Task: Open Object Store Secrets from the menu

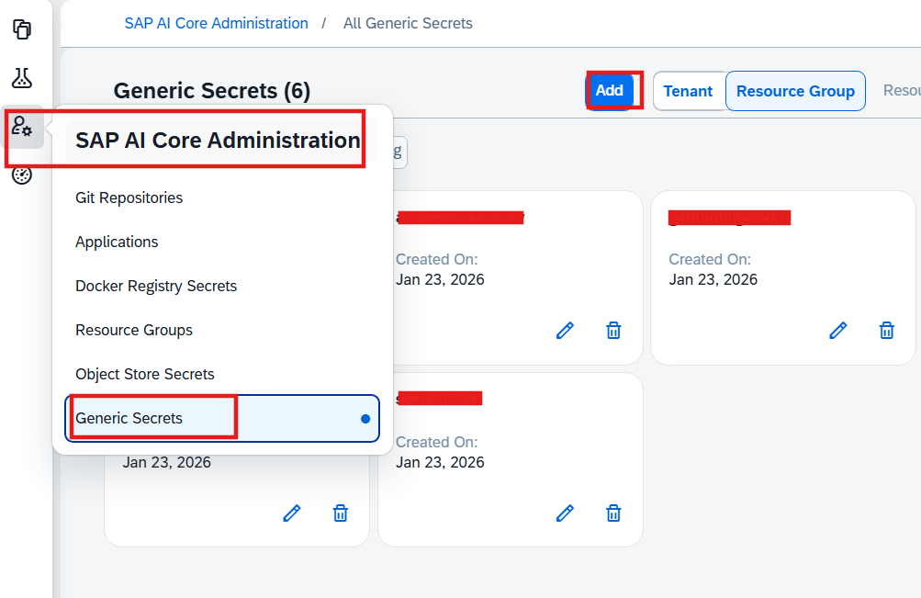Action: 222,374
